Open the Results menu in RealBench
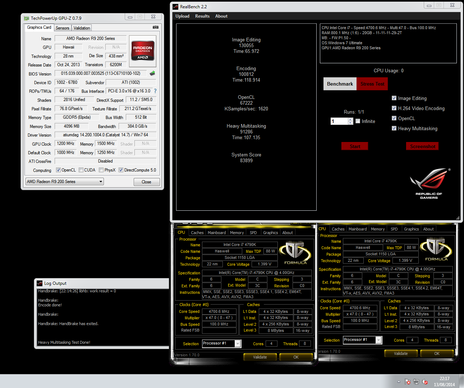Screen dimensions: 464x388 pyautogui.click(x=202, y=16)
